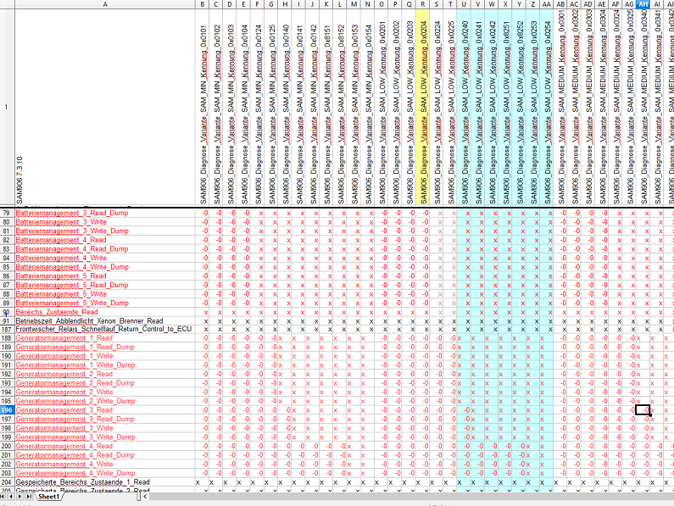Click next sheet navigation arrow
The image size is (674, 506).
tap(21, 497)
